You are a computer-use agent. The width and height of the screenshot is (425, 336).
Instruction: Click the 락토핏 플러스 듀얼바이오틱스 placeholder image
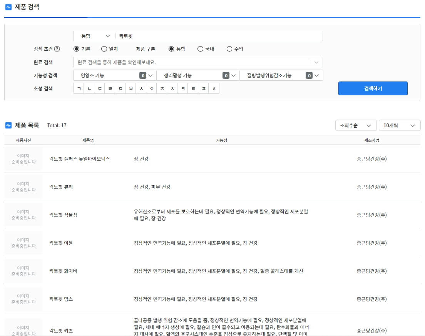pos(23,159)
